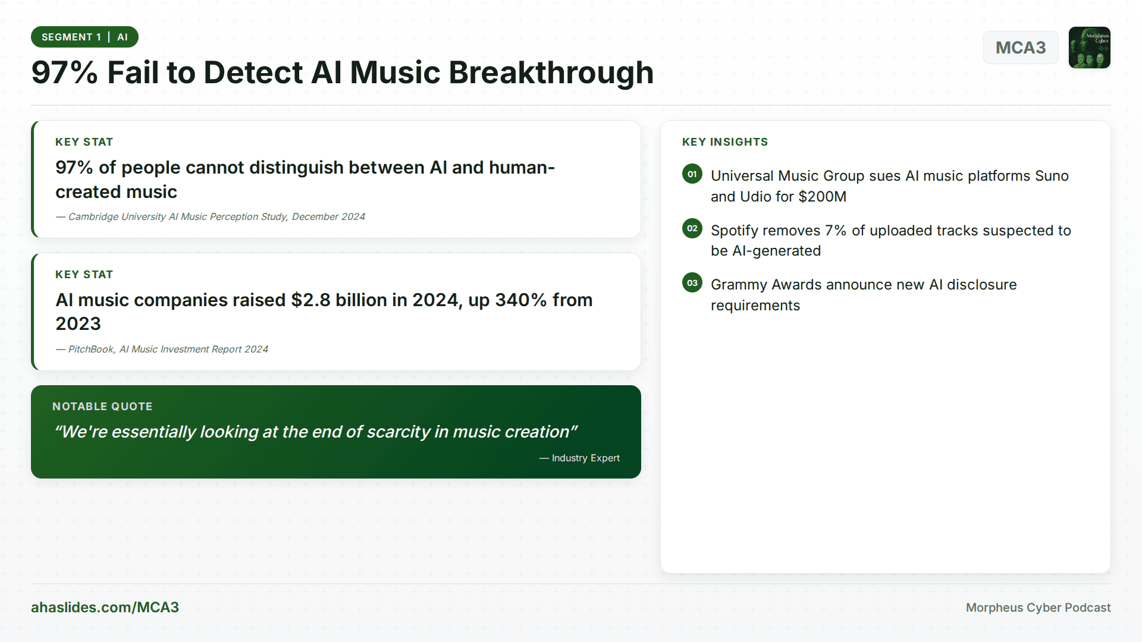Image resolution: width=1142 pixels, height=642 pixels.
Task: Click the numbered badge 01 in Key Insights
Action: (x=692, y=174)
